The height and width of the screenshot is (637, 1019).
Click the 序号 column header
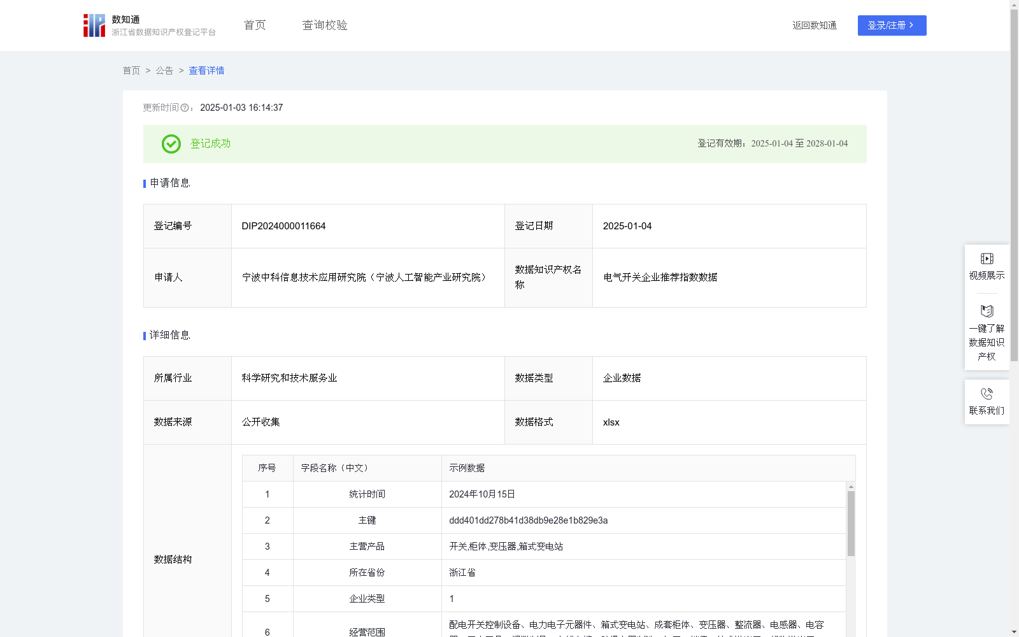tap(267, 468)
